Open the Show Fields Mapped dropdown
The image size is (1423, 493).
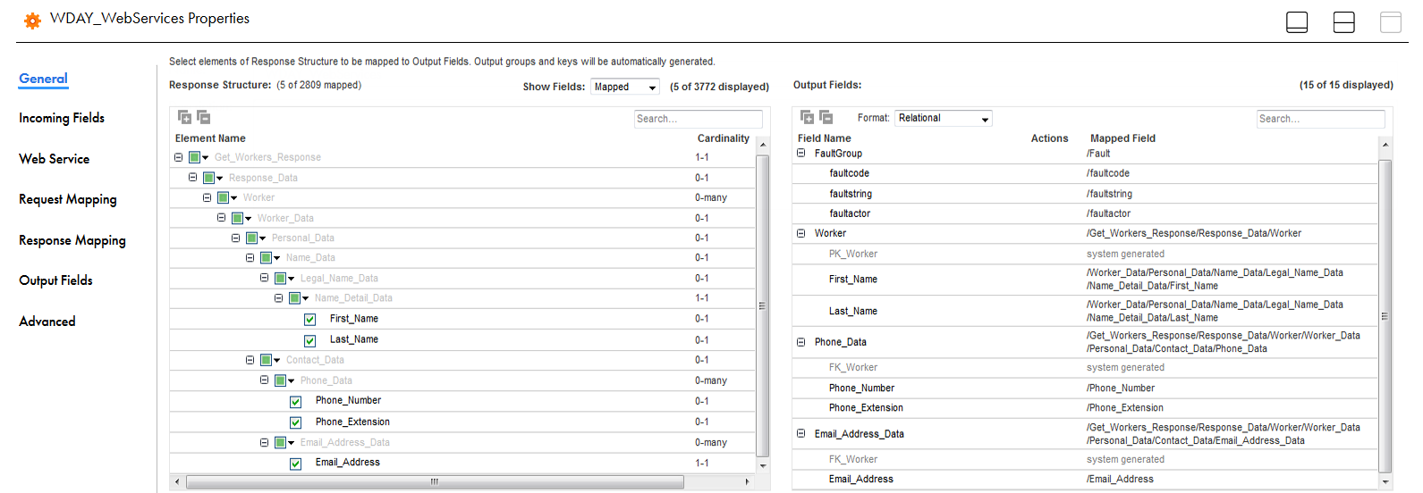coord(625,87)
